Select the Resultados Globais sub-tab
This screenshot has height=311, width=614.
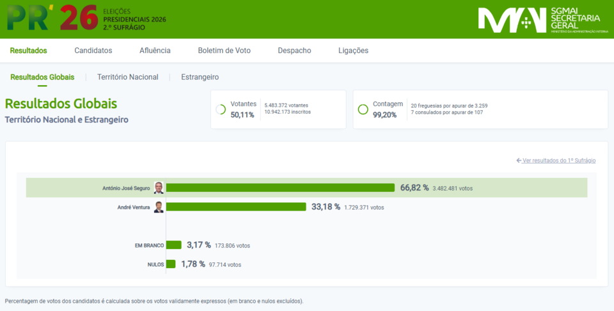tap(42, 77)
